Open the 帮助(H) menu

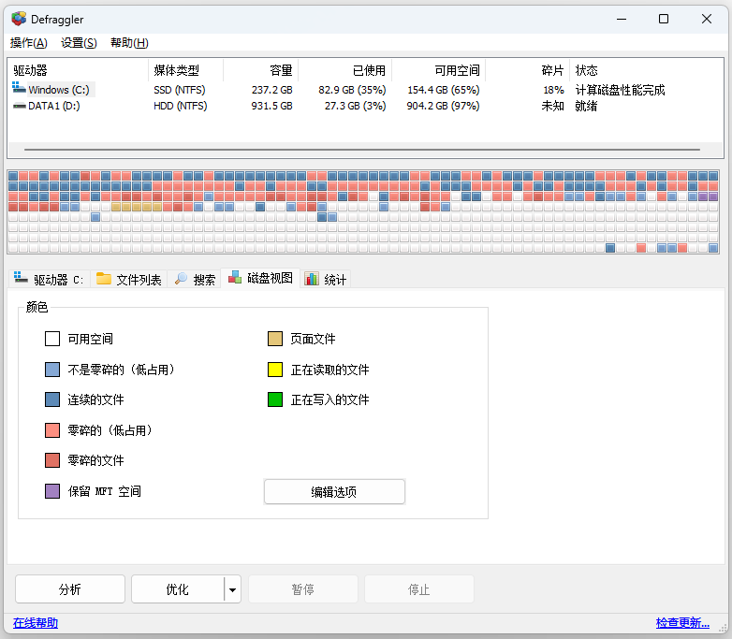(x=129, y=43)
